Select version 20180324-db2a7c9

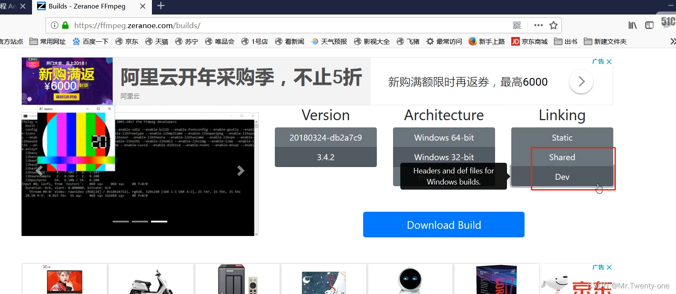pyautogui.click(x=326, y=138)
